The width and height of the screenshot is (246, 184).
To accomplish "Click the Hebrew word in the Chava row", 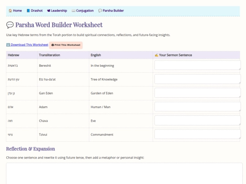I will [10, 121].
